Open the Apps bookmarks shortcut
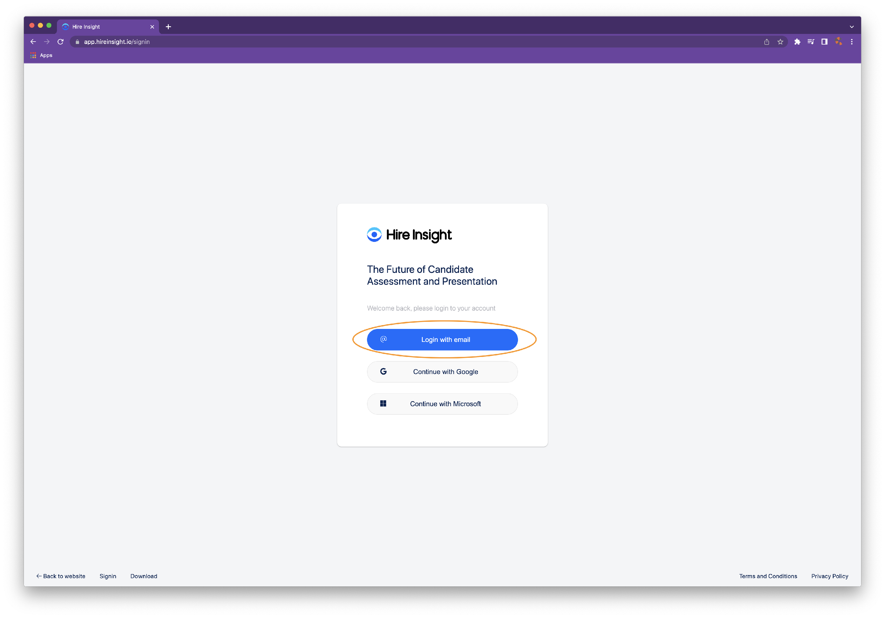 [x=42, y=55]
